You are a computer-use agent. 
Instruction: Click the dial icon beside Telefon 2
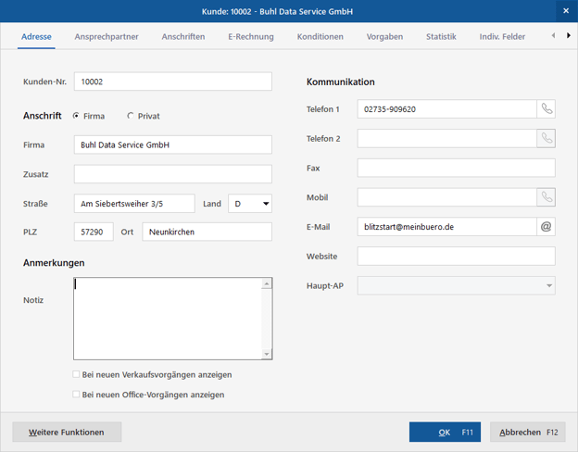pos(547,139)
